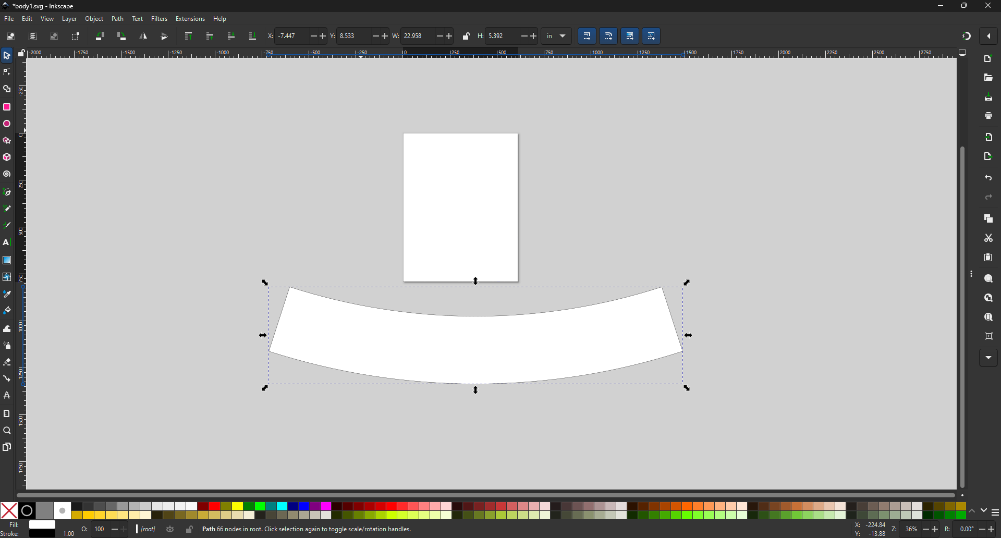1001x538 pixels.
Task: Open the units dropdown showing in
Action: coord(556,36)
